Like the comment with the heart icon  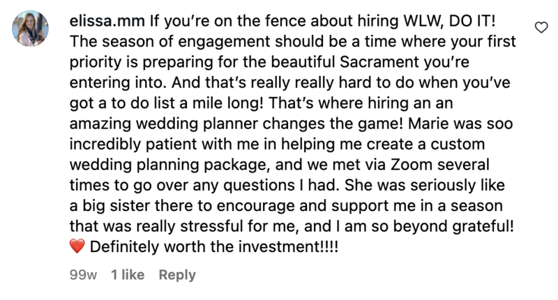(x=540, y=27)
